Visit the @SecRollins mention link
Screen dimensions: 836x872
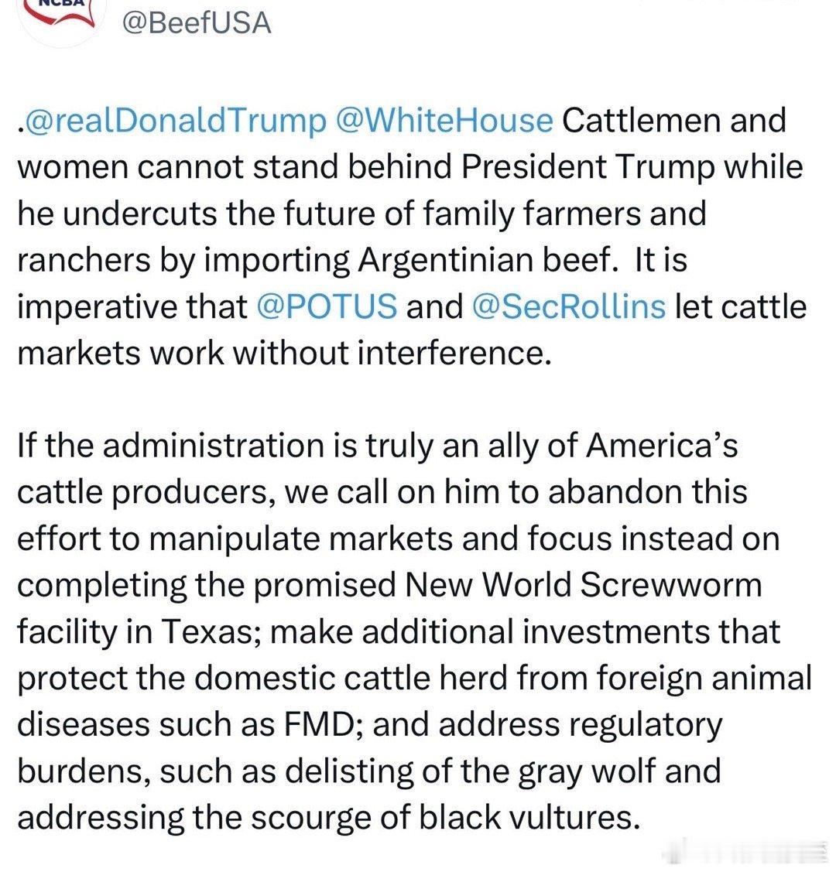pyautogui.click(x=567, y=306)
